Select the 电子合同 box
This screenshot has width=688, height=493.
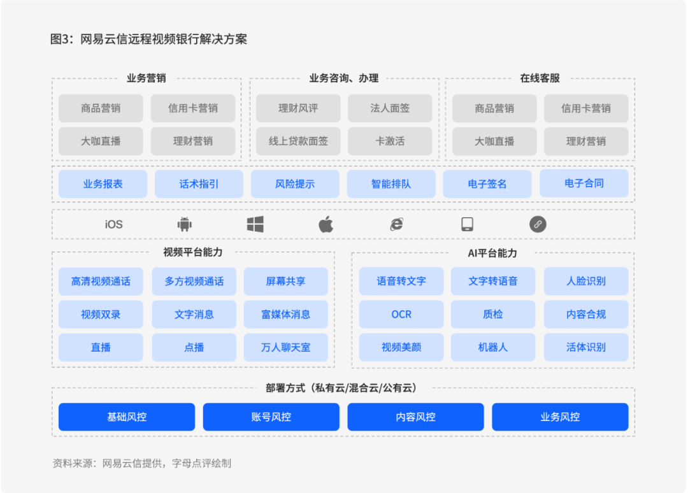click(584, 183)
